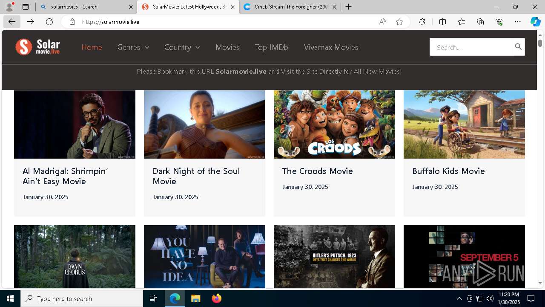Open the taskbar clock showing 11:20 PM
Screen dimensions: 545x307
508,298
